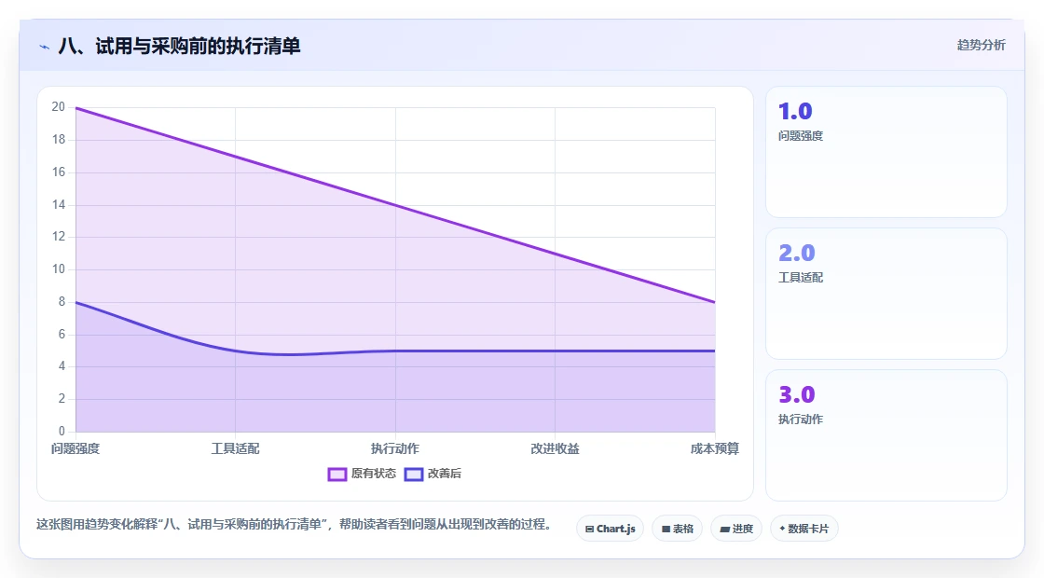
Task: Click the 工具适配 x-axis label
Action: (235, 448)
